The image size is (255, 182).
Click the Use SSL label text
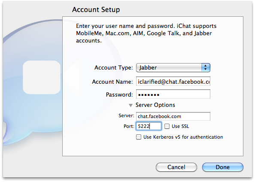(180, 126)
